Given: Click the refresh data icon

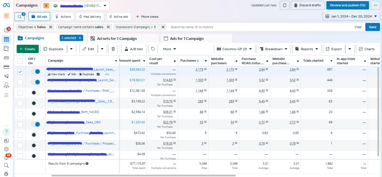Looking at the screenshot, I should pos(284,5).
